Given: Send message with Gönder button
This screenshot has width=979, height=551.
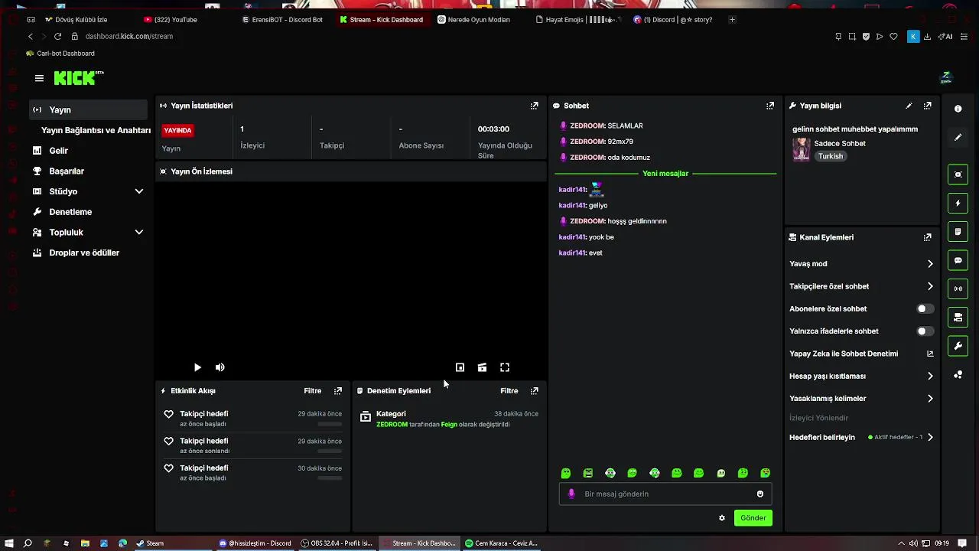Looking at the screenshot, I should click(x=753, y=518).
